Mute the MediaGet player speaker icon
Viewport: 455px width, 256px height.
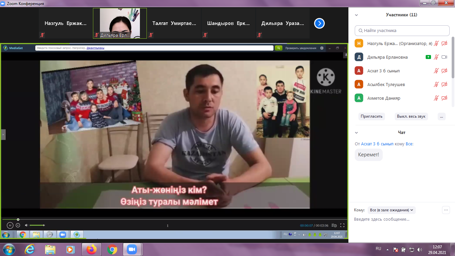point(27,225)
